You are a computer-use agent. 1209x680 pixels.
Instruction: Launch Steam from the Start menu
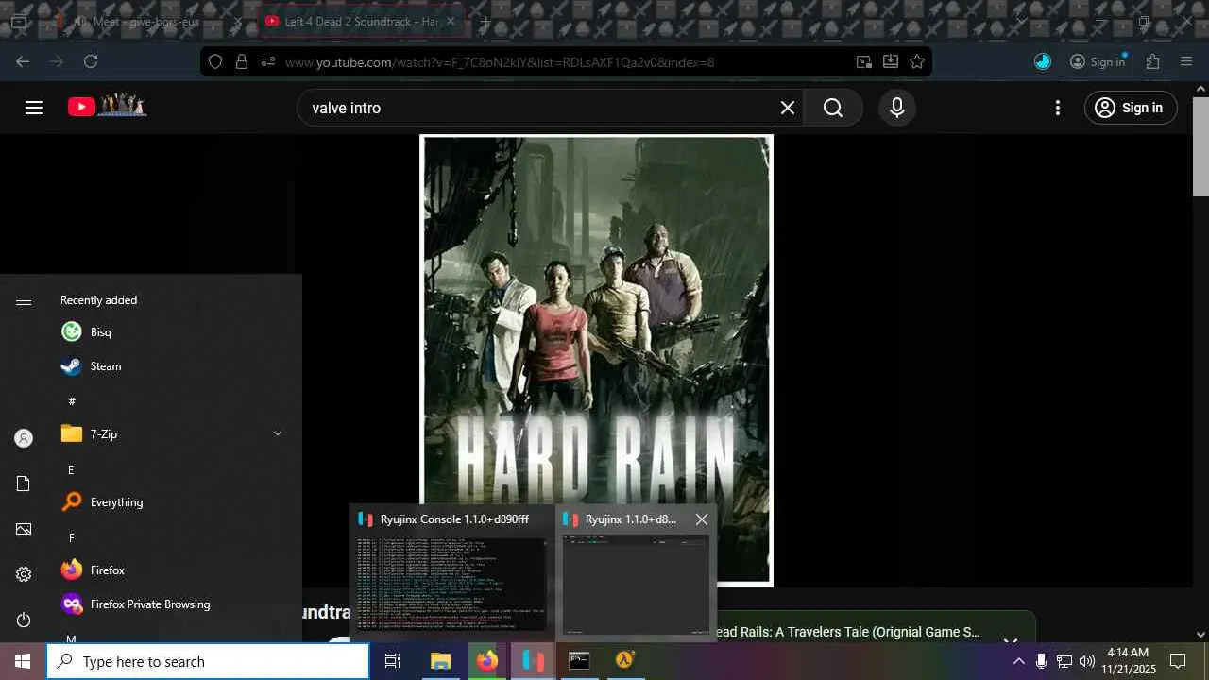point(174,366)
